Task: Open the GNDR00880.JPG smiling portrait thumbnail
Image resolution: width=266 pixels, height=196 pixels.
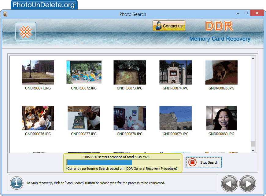Action: pyautogui.click(x=221, y=118)
